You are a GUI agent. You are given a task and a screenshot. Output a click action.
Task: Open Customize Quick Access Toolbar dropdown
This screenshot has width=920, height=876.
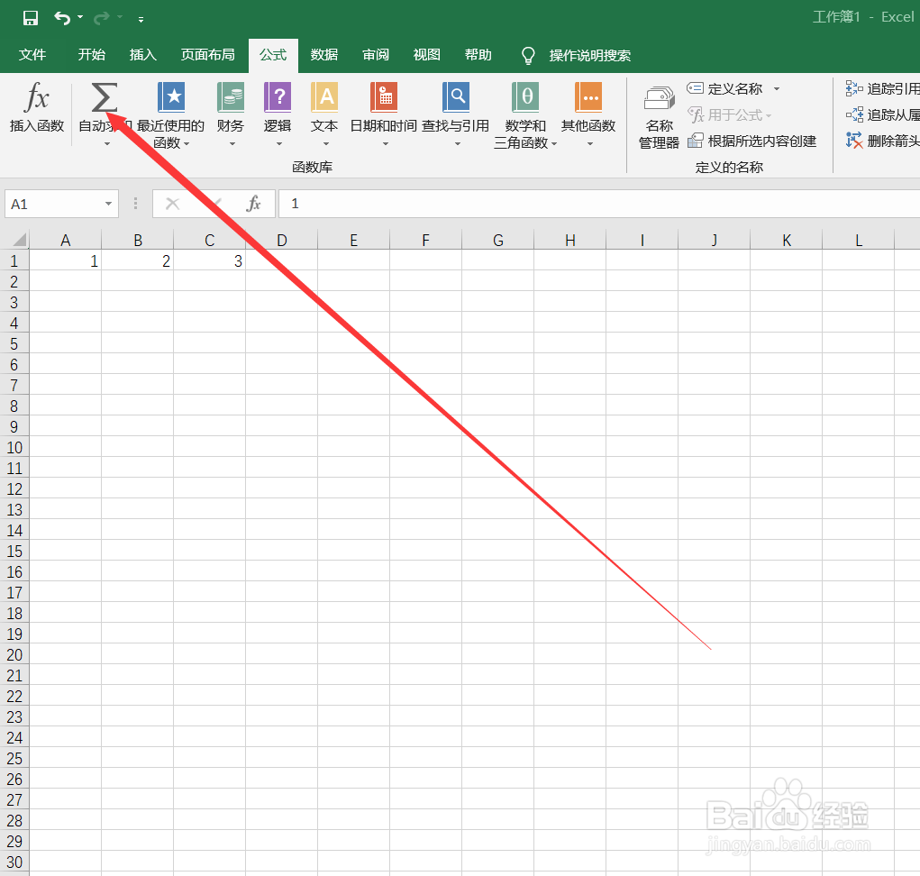click(x=141, y=19)
